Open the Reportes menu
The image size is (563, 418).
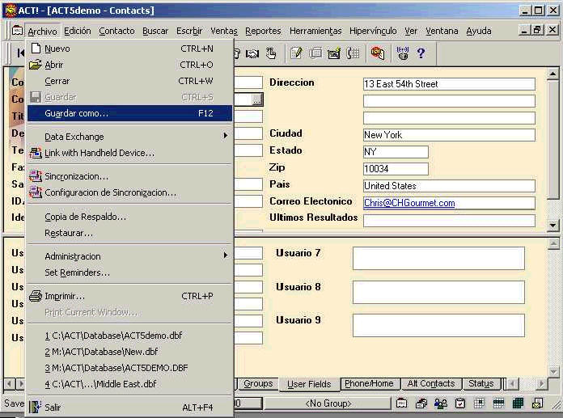[263, 31]
